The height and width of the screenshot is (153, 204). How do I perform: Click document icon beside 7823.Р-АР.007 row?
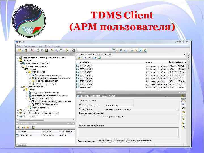pos(78,87)
